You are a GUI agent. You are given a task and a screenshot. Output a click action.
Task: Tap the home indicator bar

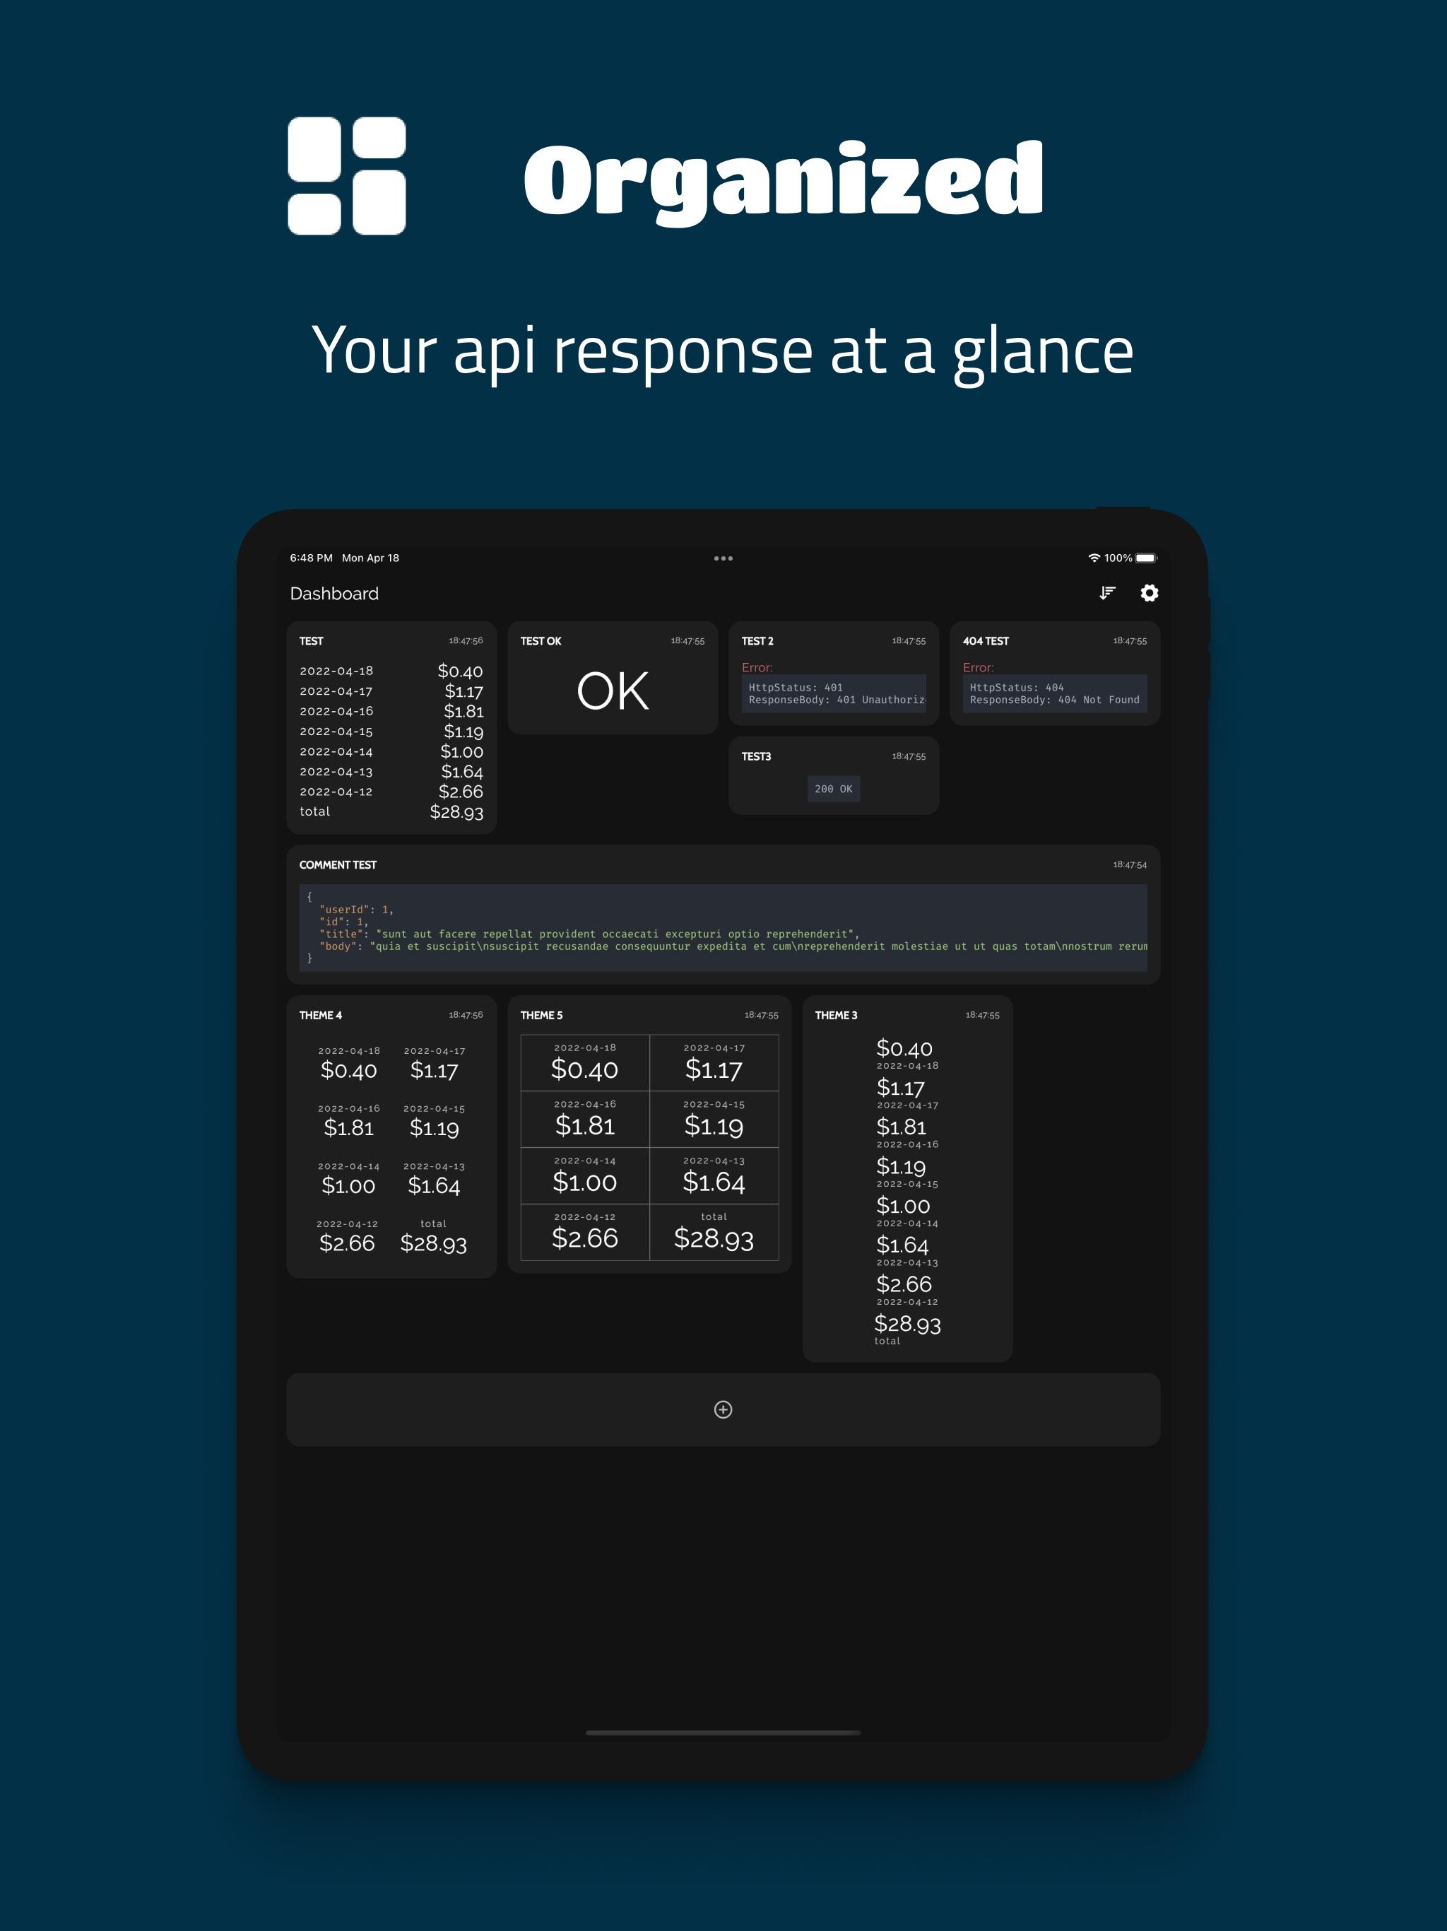tap(723, 1733)
